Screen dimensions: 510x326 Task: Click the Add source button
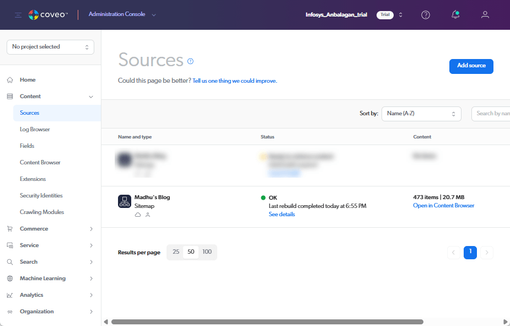tap(471, 66)
